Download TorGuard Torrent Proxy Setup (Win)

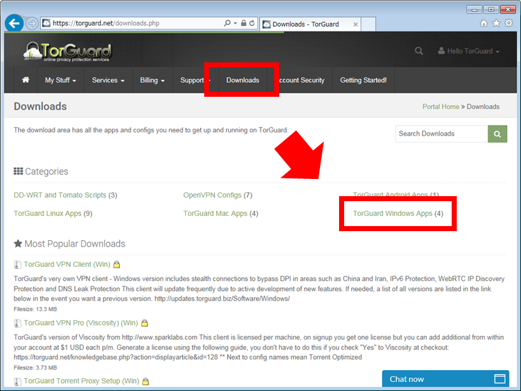click(x=81, y=381)
